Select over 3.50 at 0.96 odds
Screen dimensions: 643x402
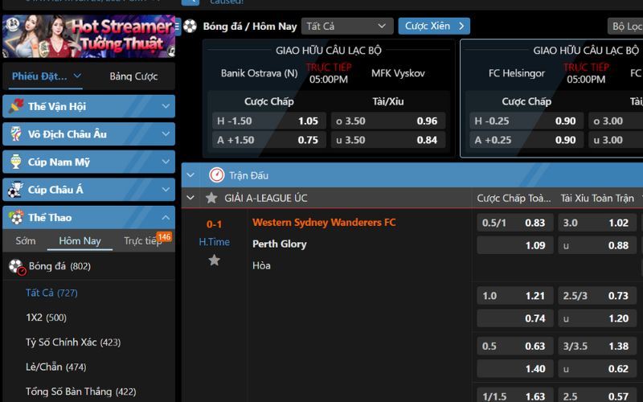pos(388,121)
